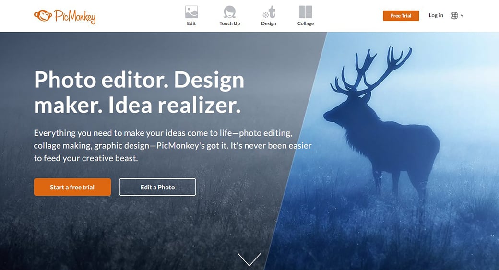Open the Collage grid icon

pos(306,12)
